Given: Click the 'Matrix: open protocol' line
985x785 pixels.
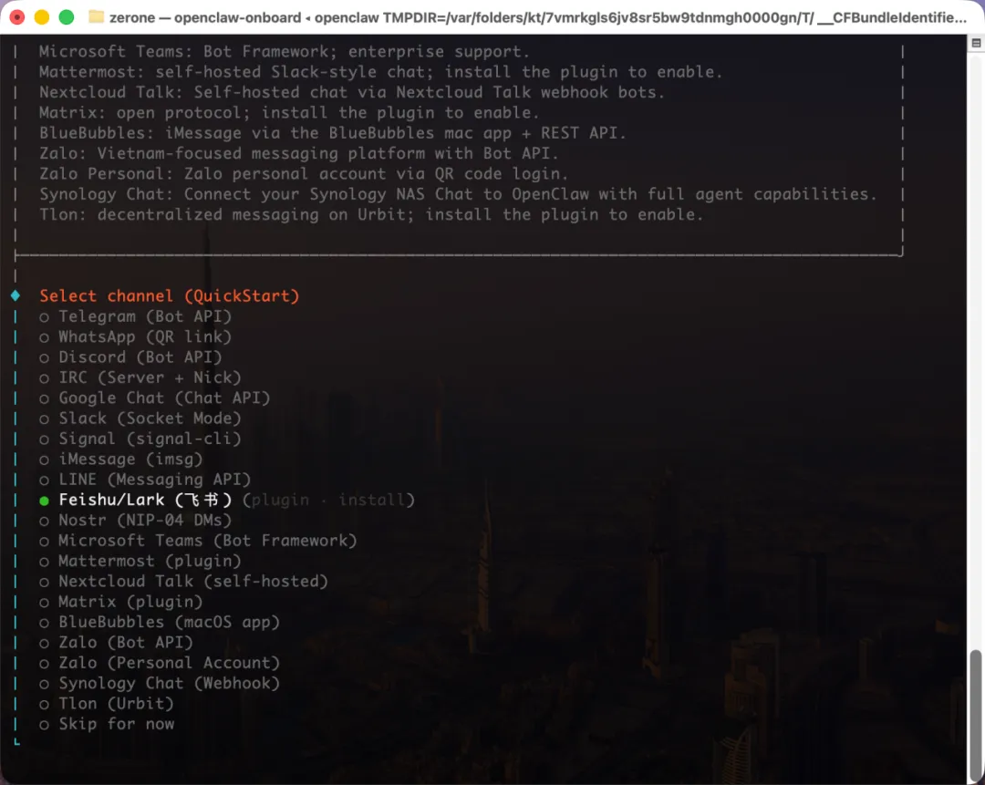Looking at the screenshot, I should click(289, 112).
